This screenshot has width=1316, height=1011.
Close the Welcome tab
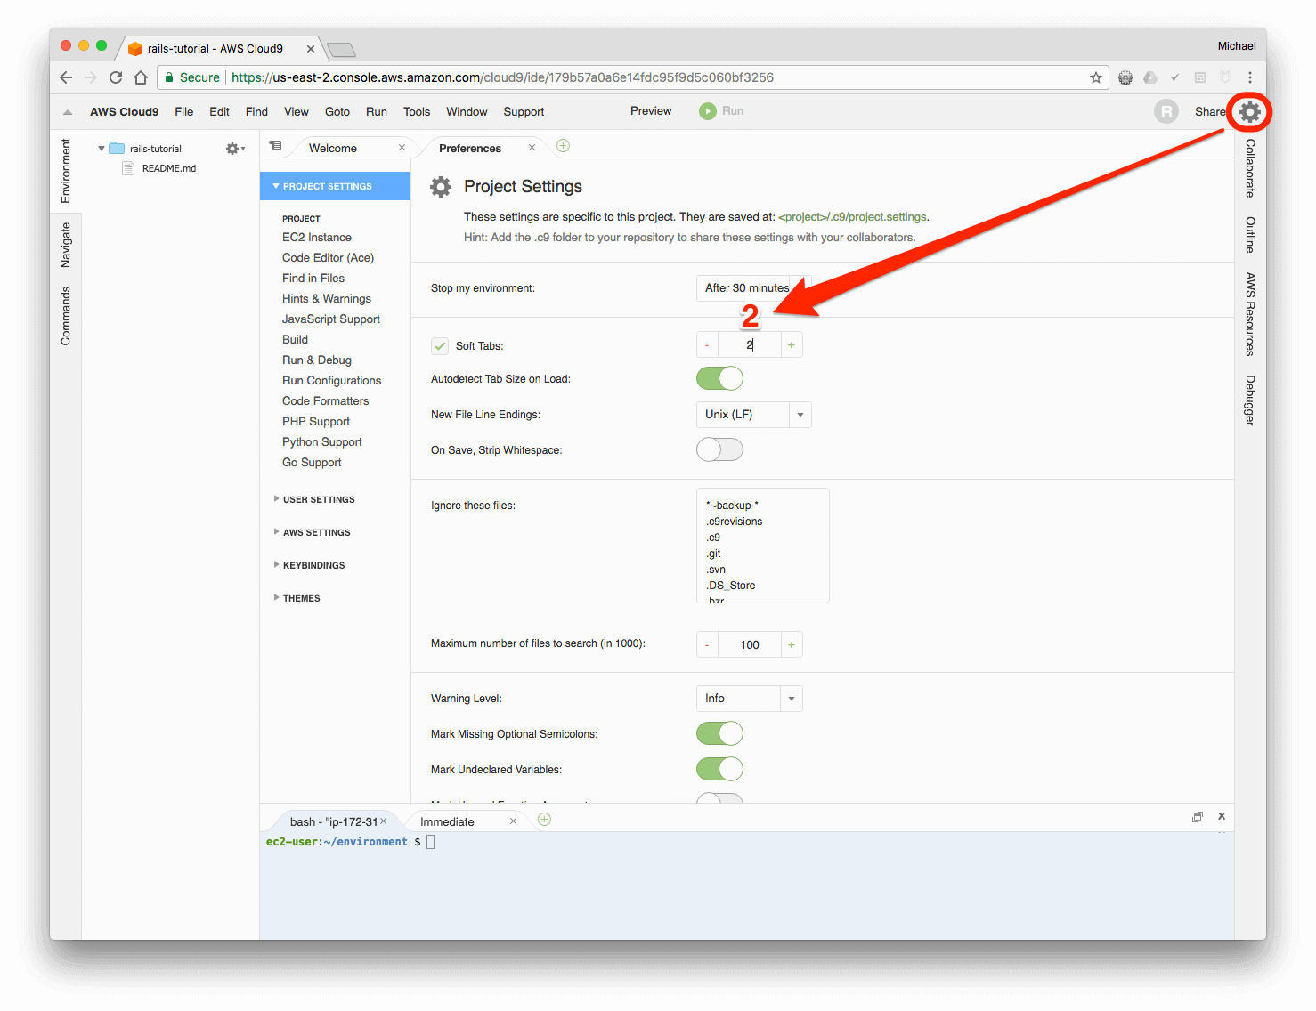point(402,148)
